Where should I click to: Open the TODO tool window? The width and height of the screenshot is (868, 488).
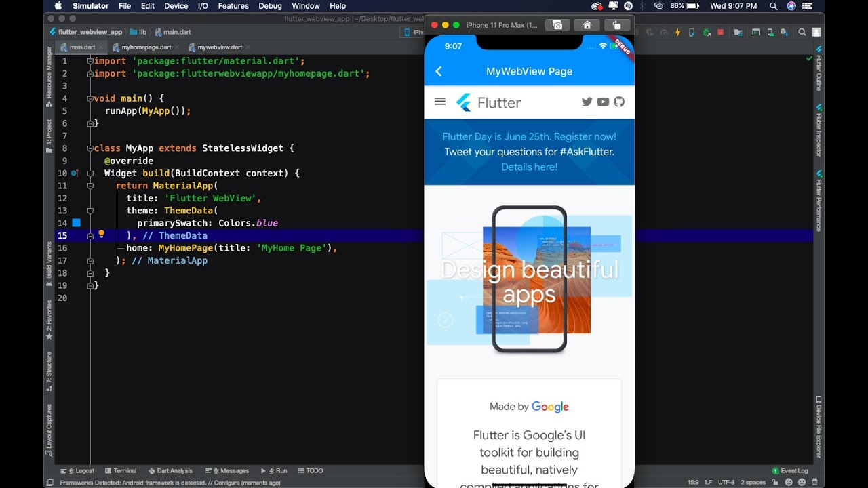tap(311, 470)
